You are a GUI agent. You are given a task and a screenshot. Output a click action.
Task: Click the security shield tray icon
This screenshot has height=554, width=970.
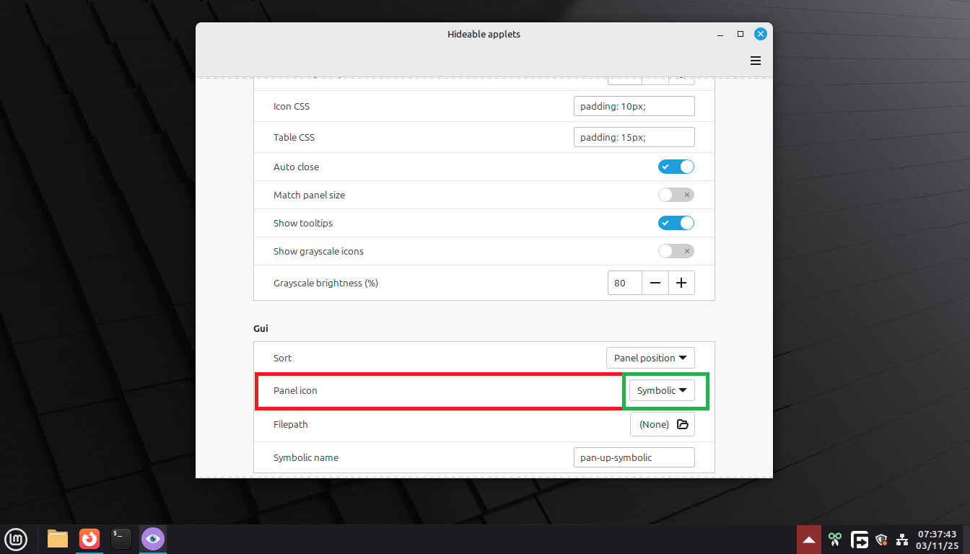881,540
